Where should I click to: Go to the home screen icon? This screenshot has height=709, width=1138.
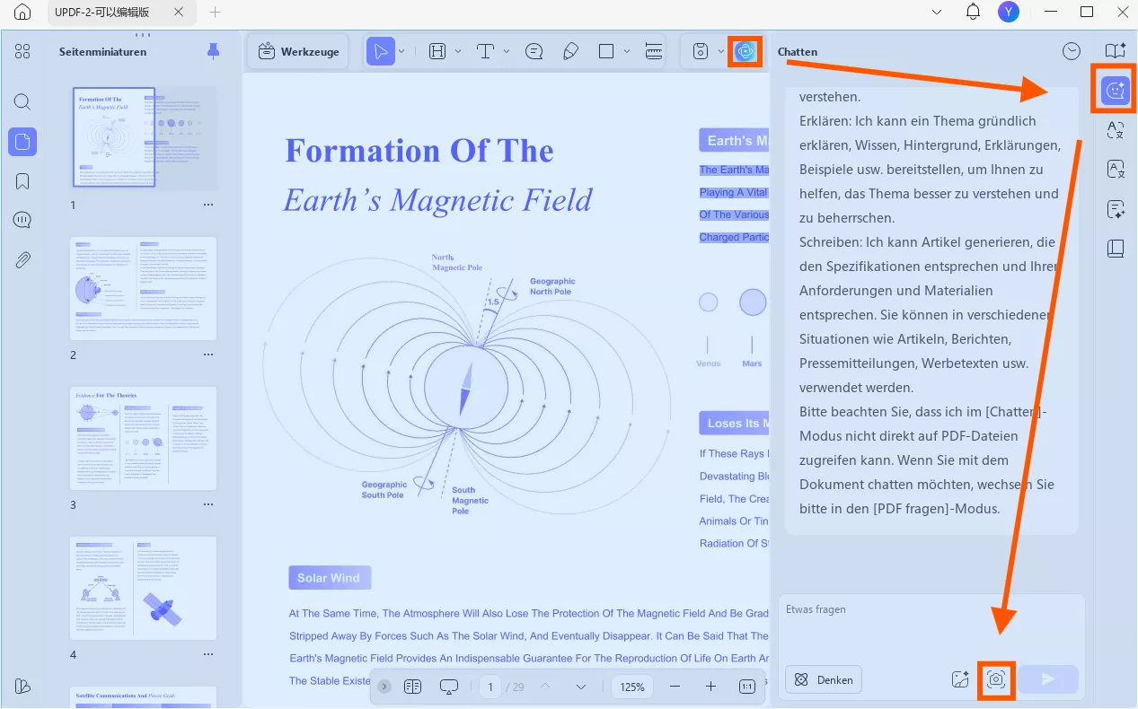[x=22, y=13]
